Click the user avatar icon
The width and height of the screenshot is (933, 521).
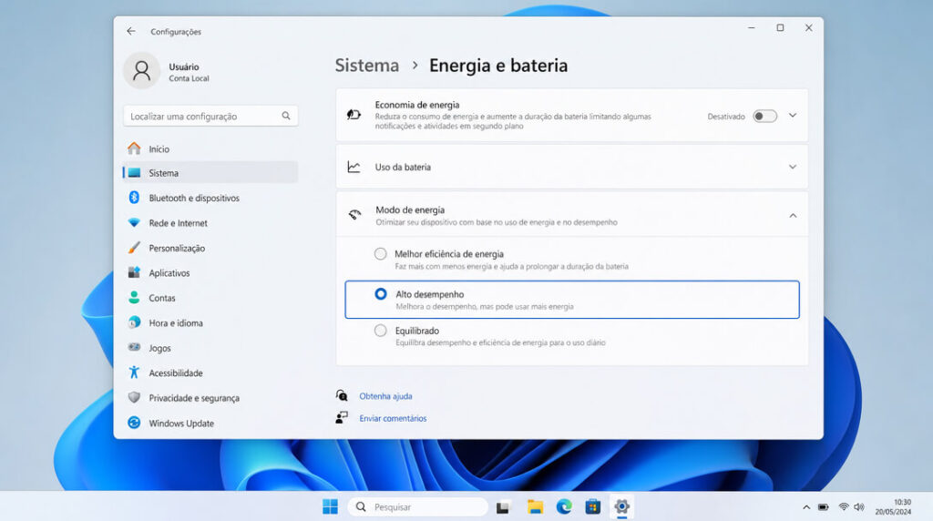tap(141, 71)
